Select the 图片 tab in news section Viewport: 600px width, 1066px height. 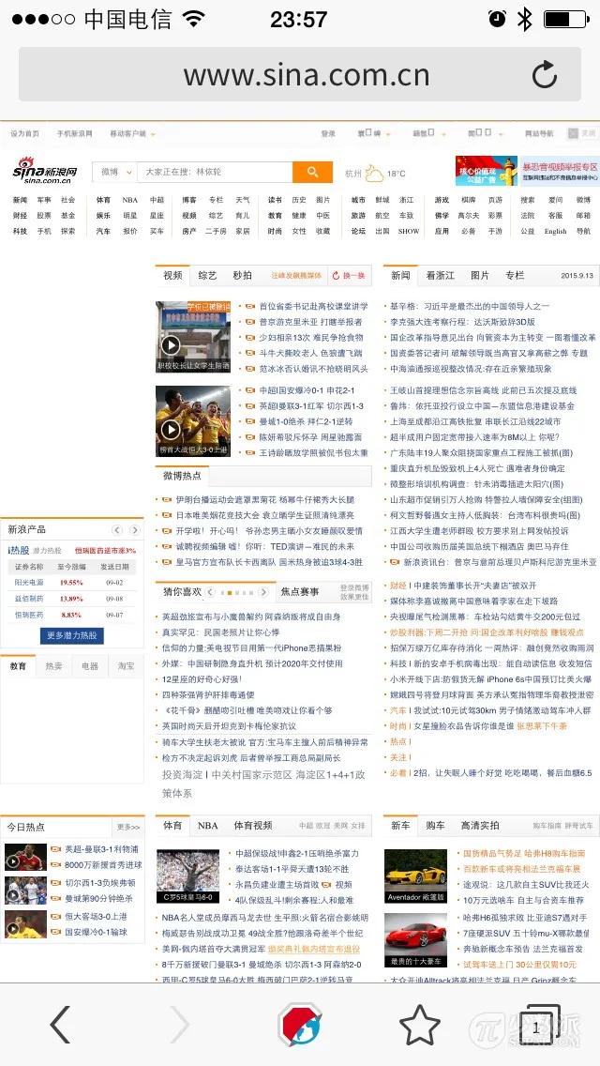coord(480,275)
